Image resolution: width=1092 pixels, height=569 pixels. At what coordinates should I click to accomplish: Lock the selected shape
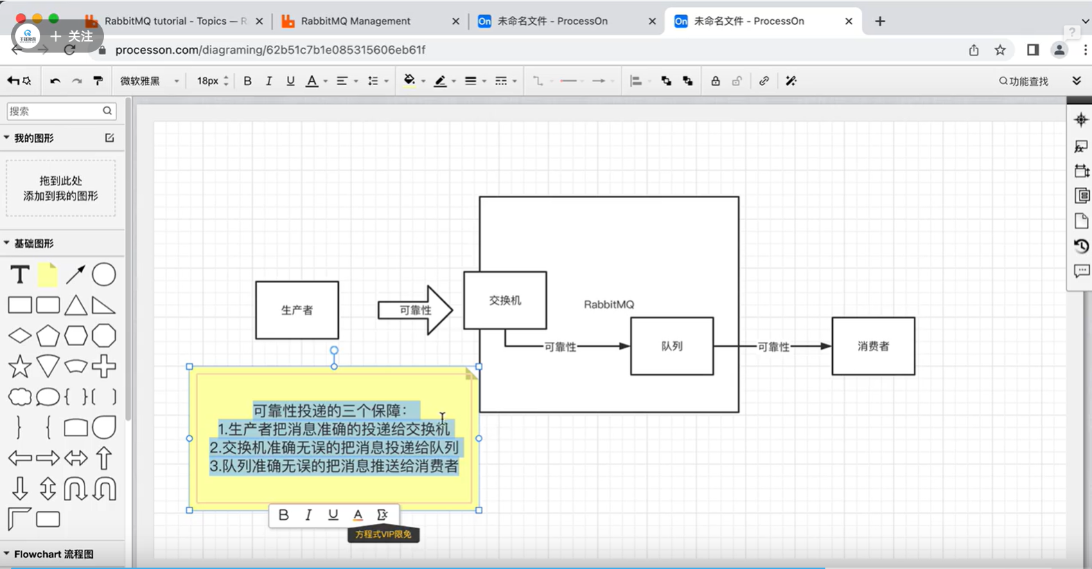click(x=715, y=81)
